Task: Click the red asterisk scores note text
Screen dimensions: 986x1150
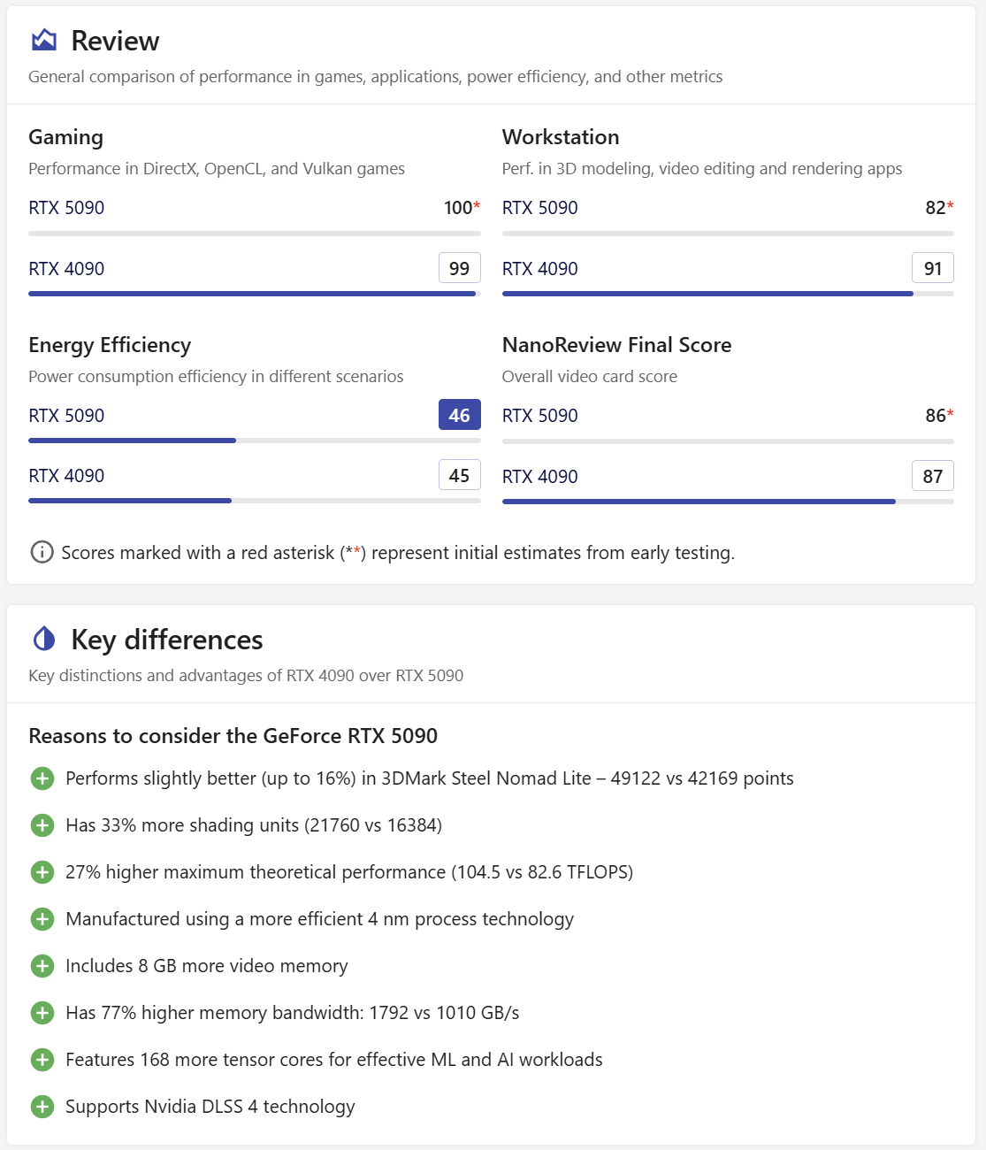Action: pyautogui.click(x=398, y=553)
